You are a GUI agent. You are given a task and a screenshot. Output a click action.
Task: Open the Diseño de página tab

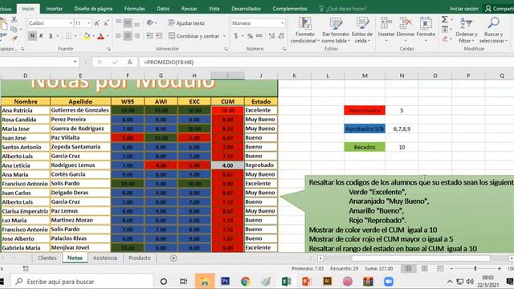coord(93,9)
